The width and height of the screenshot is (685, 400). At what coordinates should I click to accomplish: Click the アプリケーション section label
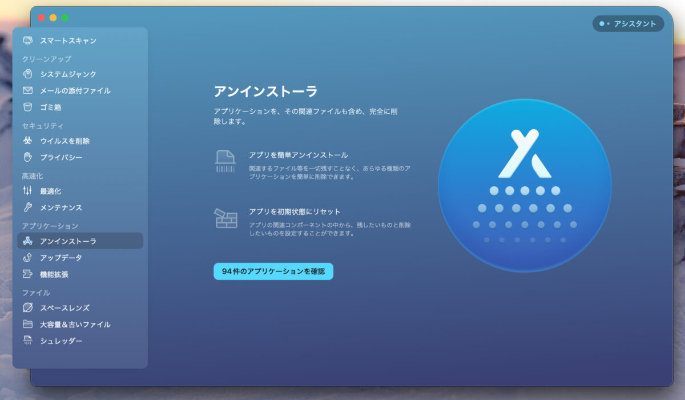[x=50, y=226]
